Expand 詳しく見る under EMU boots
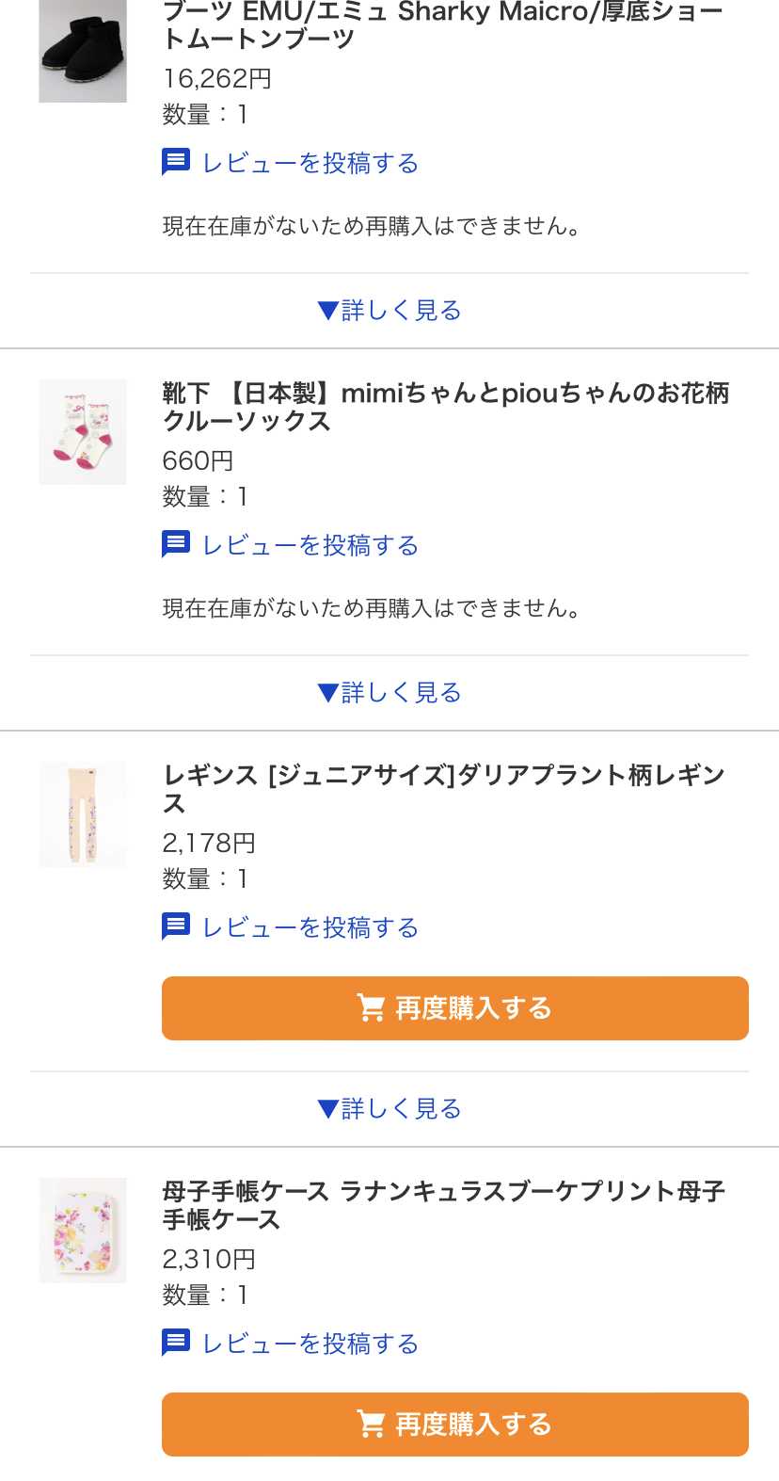The height and width of the screenshot is (1481, 779). coord(389,311)
